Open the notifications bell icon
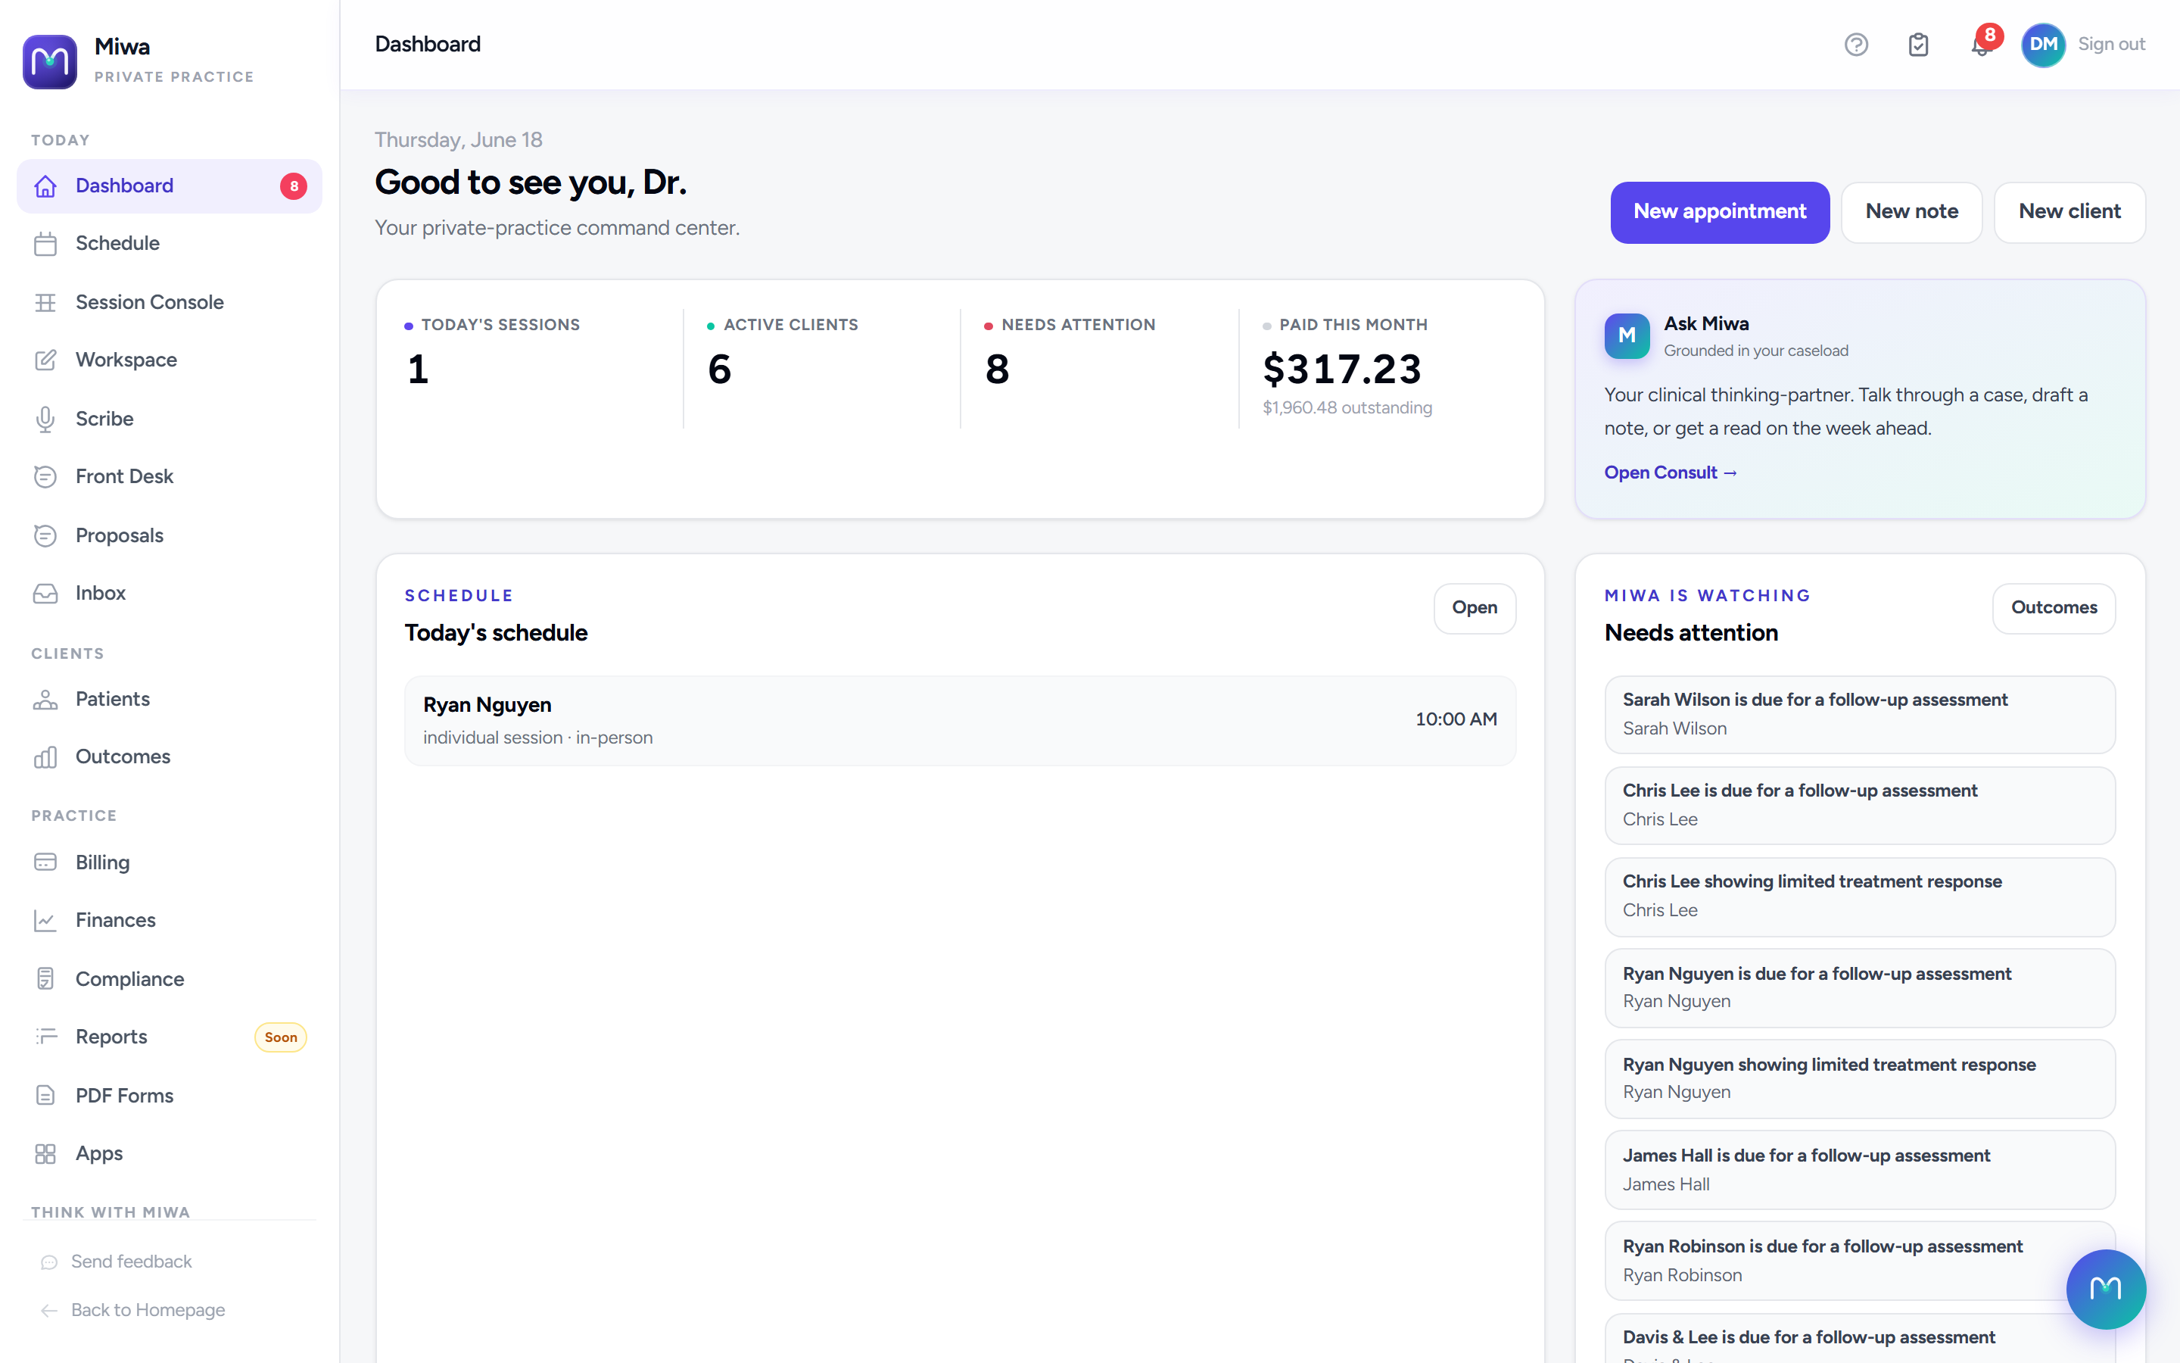The height and width of the screenshot is (1363, 2180). pyautogui.click(x=1980, y=45)
